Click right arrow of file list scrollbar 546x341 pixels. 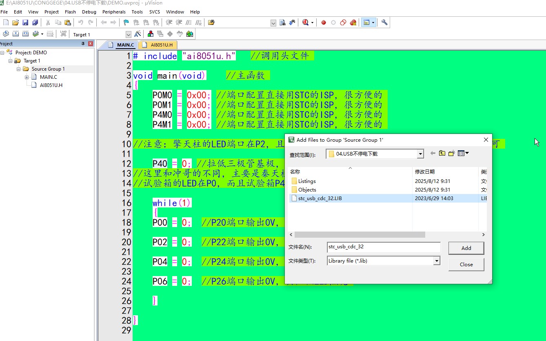pos(483,235)
